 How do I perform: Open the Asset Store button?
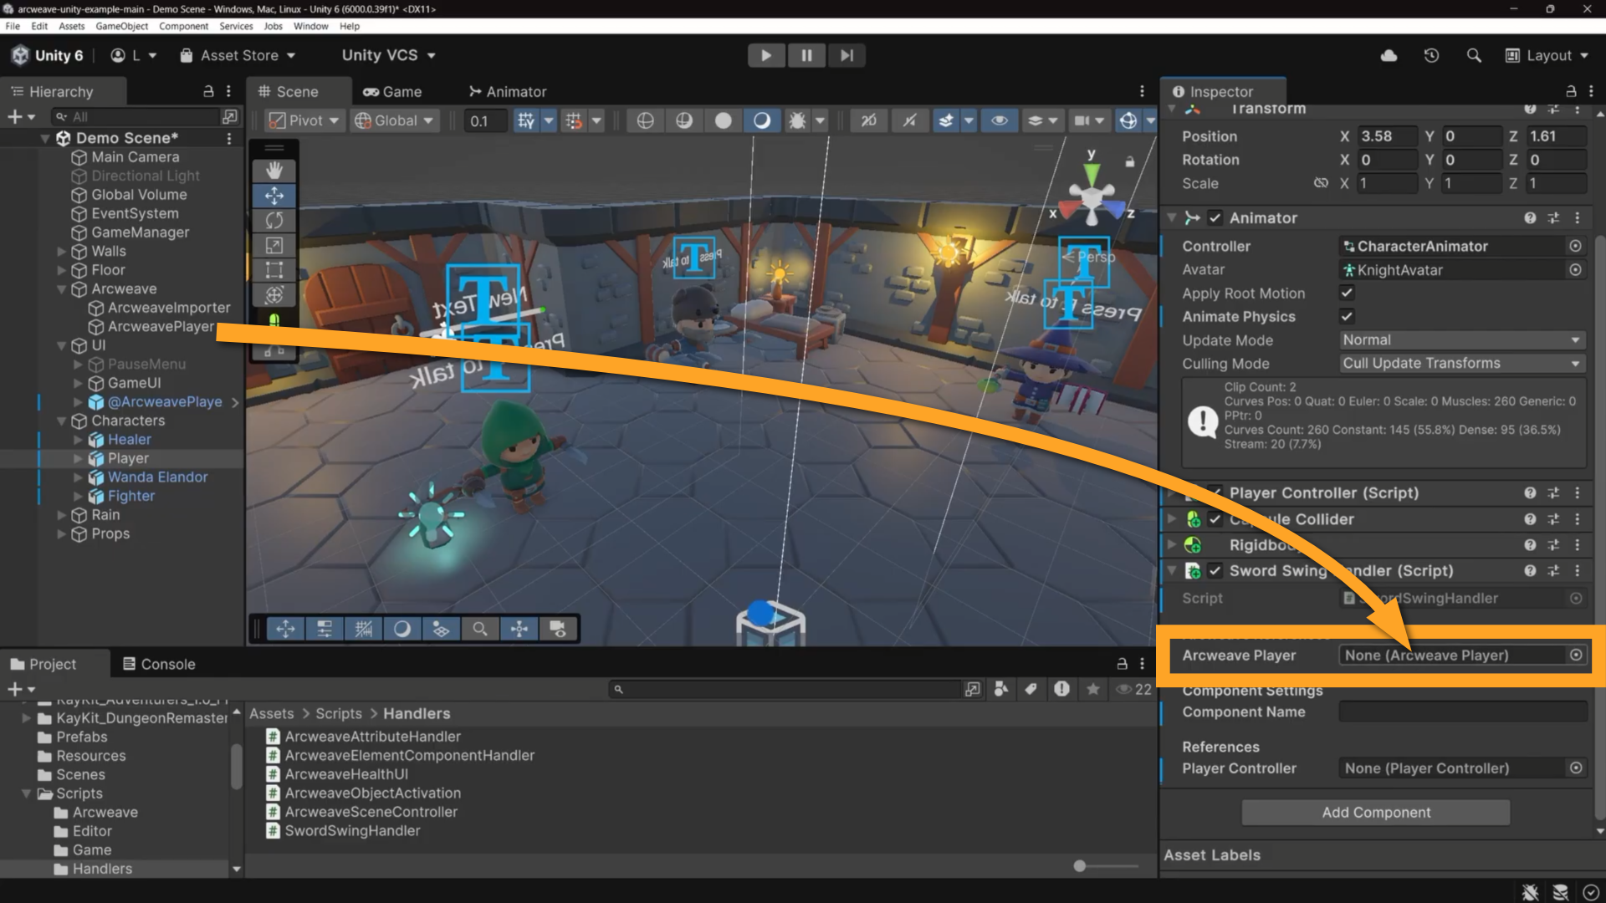[x=238, y=55]
